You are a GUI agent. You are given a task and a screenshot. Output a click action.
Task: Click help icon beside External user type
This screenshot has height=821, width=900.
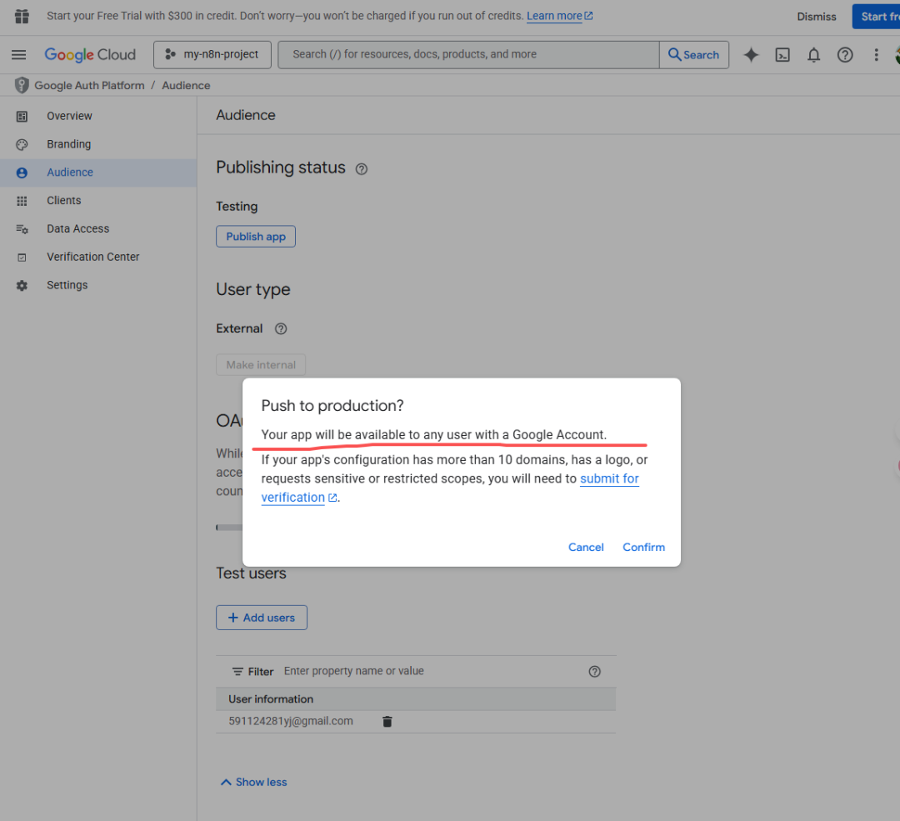click(281, 329)
